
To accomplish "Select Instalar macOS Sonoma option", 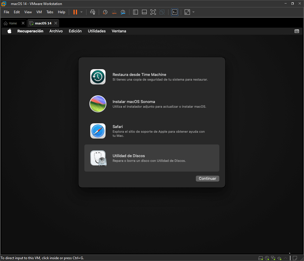I will 152,104.
